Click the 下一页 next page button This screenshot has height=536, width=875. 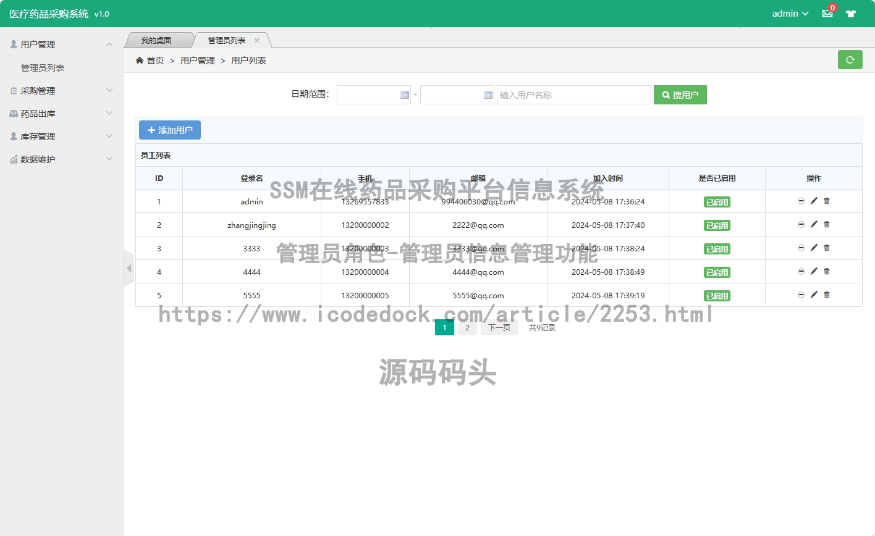coord(499,328)
